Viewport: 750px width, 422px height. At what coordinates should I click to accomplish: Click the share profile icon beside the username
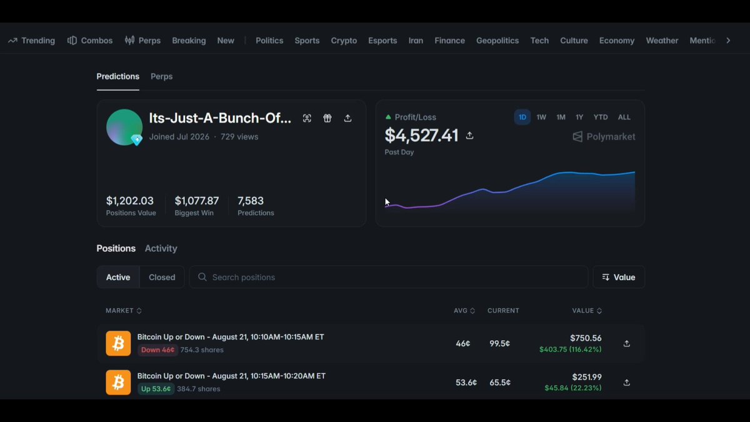pyautogui.click(x=348, y=118)
